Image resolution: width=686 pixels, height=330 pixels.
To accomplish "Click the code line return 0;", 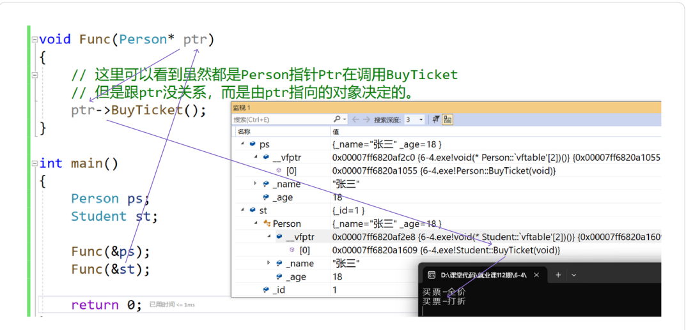I will [107, 304].
